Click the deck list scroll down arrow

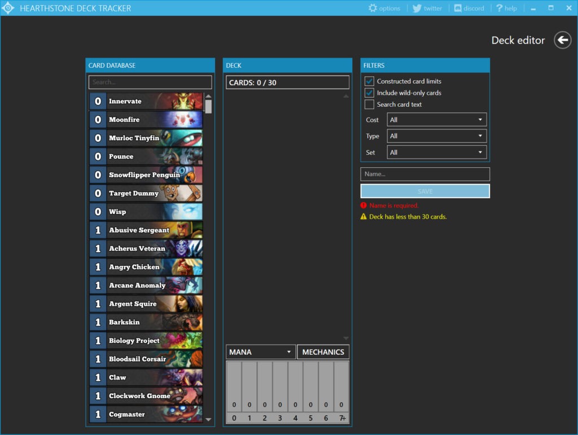coord(346,338)
